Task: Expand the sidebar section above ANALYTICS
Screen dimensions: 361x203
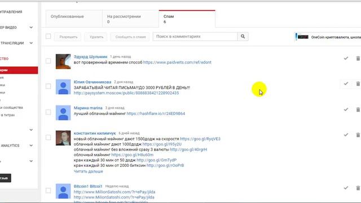Action: [x=31, y=130]
